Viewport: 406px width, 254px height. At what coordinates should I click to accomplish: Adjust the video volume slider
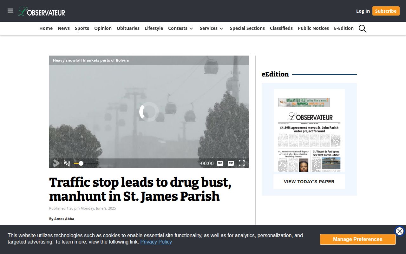coord(86,163)
